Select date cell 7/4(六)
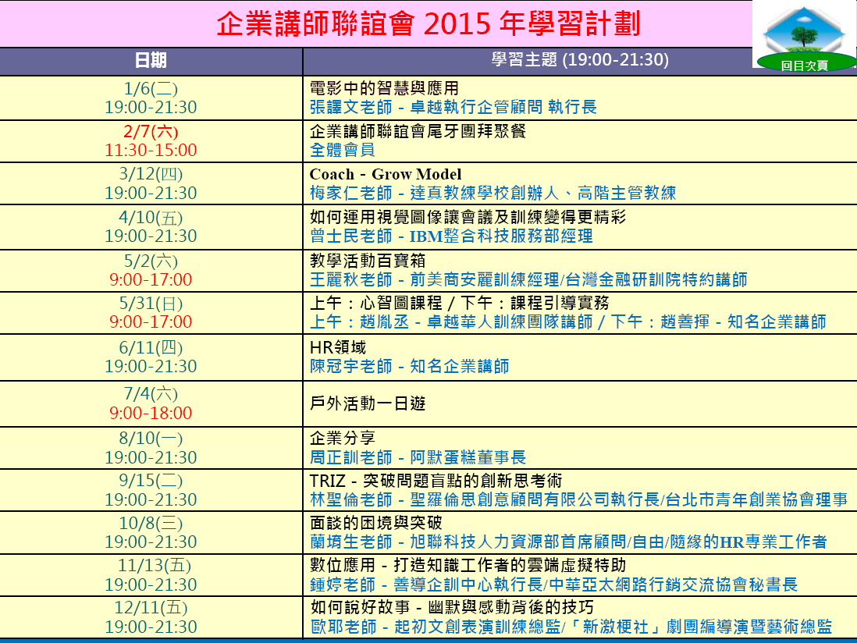This screenshot has height=643, width=857. [x=151, y=393]
